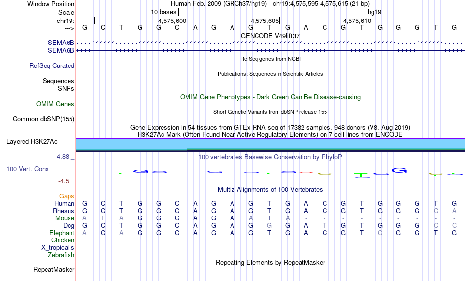Screen dimensions: 465x281
Task: Click the SNPs subtrack label
Action: [x=66, y=88]
